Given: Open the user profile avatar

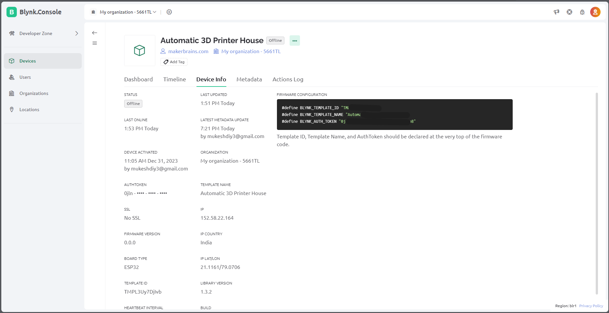Looking at the screenshot, I should coord(595,12).
